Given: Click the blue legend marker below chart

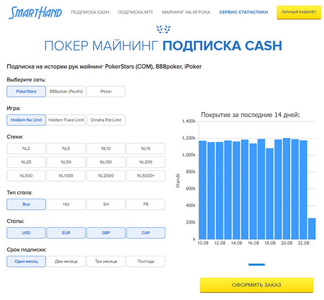Looking at the screenshot, I should (257, 264).
